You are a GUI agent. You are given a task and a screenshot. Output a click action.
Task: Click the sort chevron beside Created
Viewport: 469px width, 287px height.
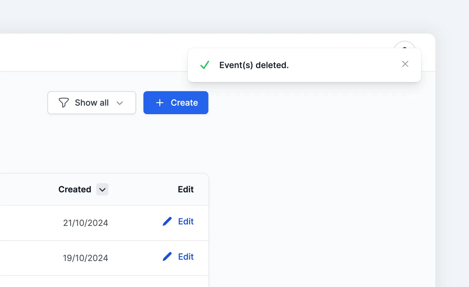[102, 189]
